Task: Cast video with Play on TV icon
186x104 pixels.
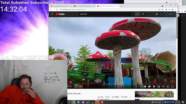Action: 168,87
